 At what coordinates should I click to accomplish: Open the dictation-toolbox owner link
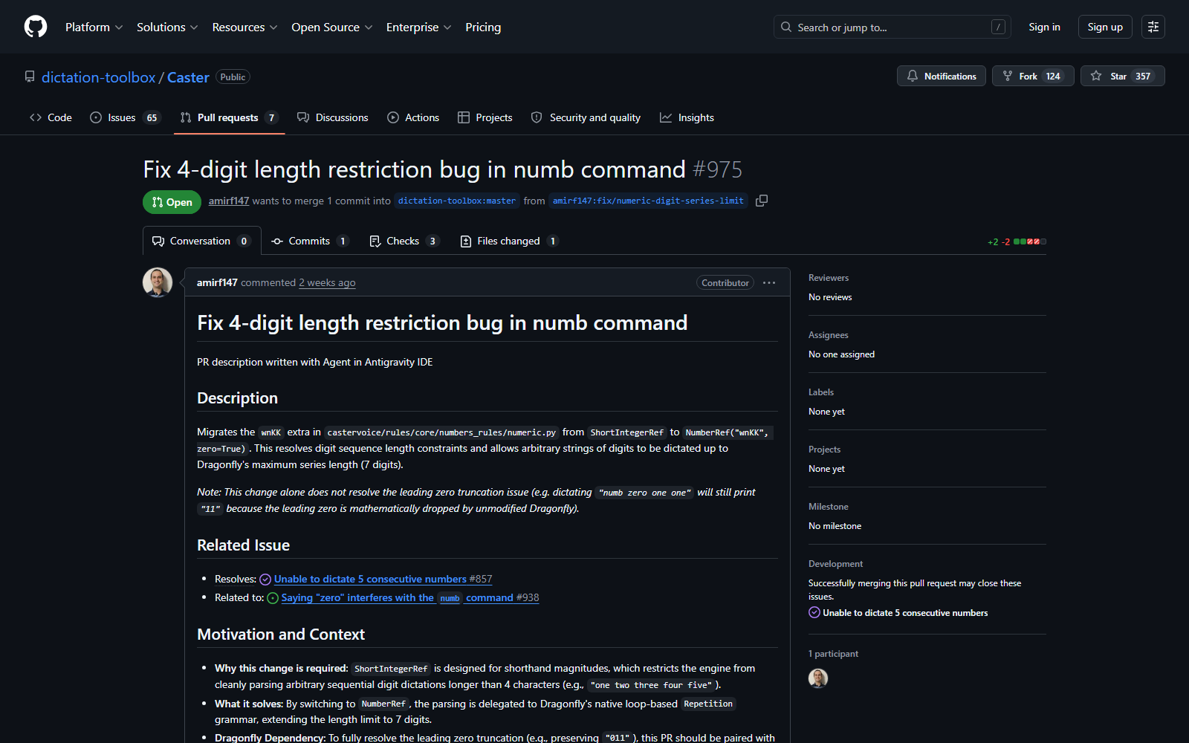coord(98,77)
